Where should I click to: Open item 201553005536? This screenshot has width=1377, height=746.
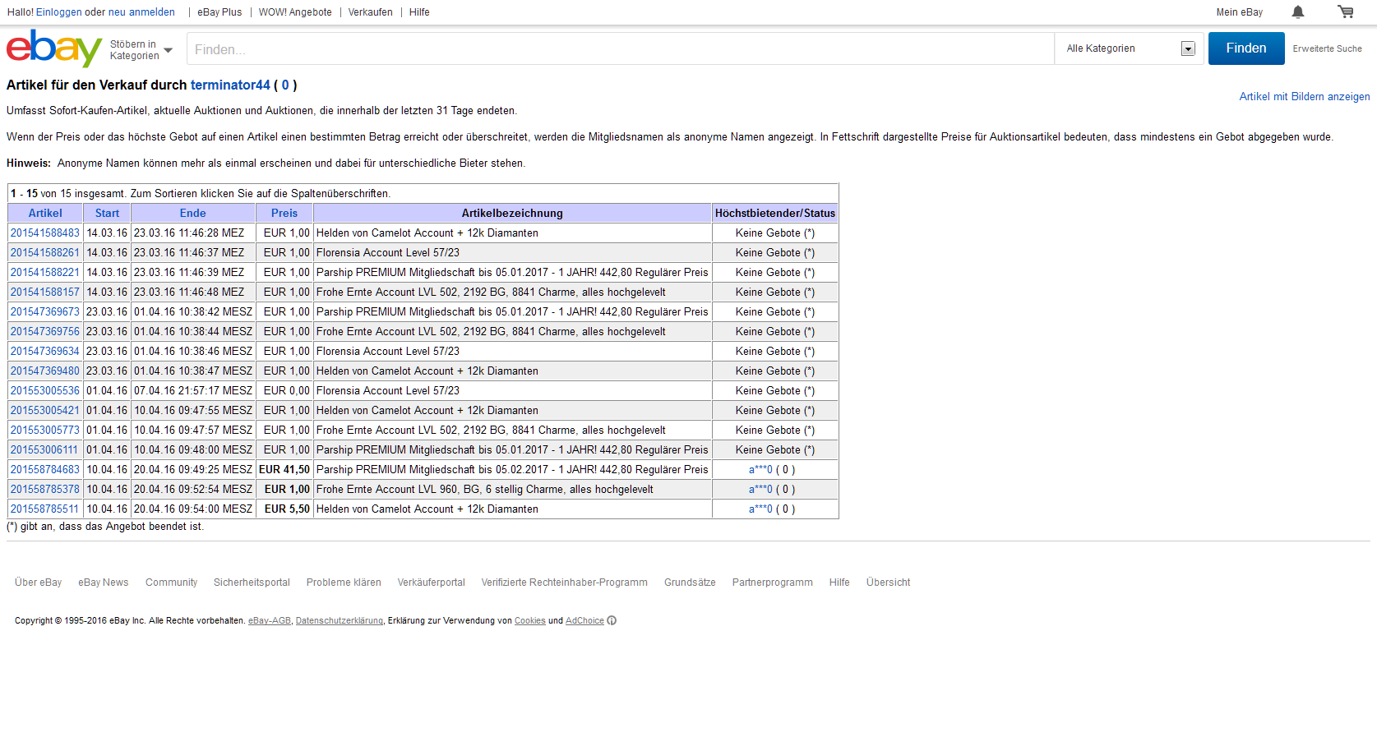45,391
